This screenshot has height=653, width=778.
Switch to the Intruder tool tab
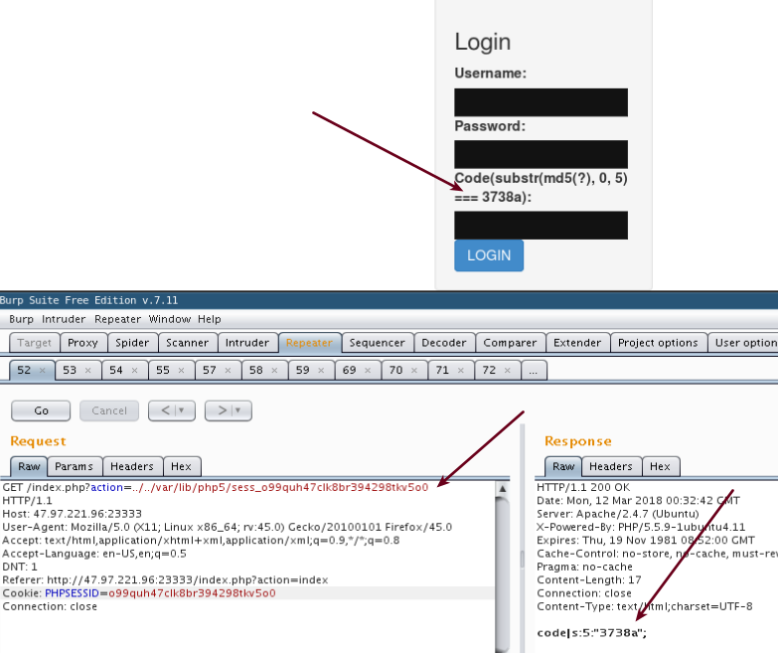[247, 343]
